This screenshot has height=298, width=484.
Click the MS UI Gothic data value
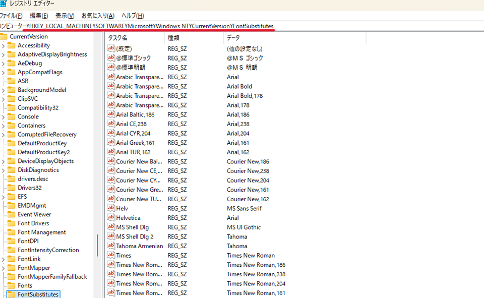pyautogui.click(x=244, y=227)
